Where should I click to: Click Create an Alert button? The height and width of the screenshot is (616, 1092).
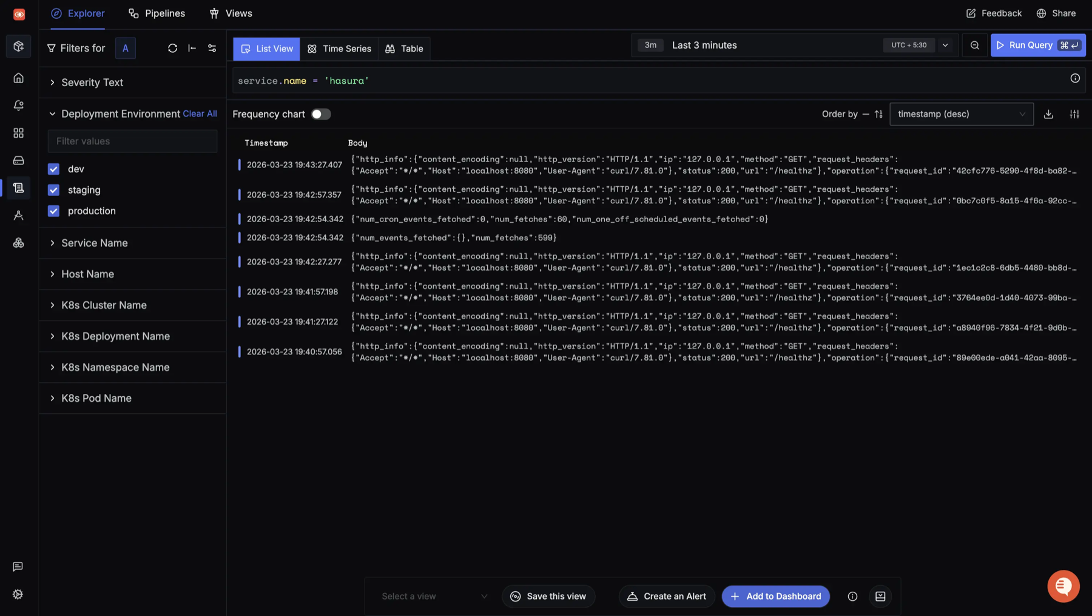pos(667,597)
